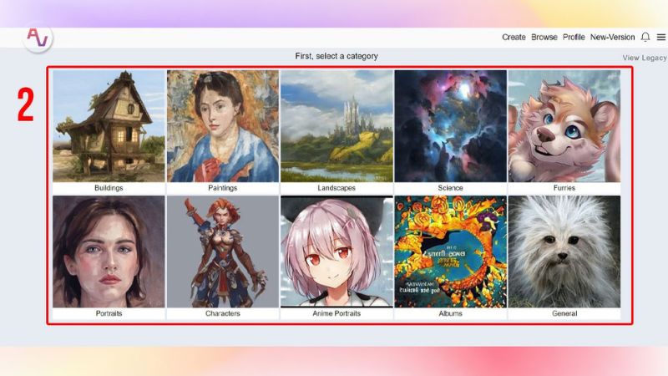Click the AV logo icon
Image resolution: width=668 pixels, height=376 pixels.
38,38
